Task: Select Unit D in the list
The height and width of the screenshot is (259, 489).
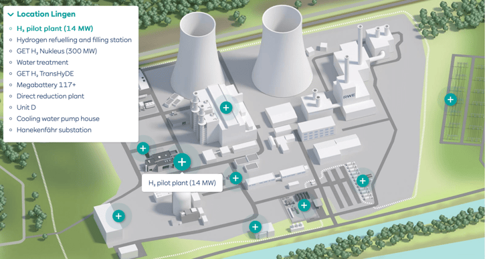Action: tap(26, 107)
